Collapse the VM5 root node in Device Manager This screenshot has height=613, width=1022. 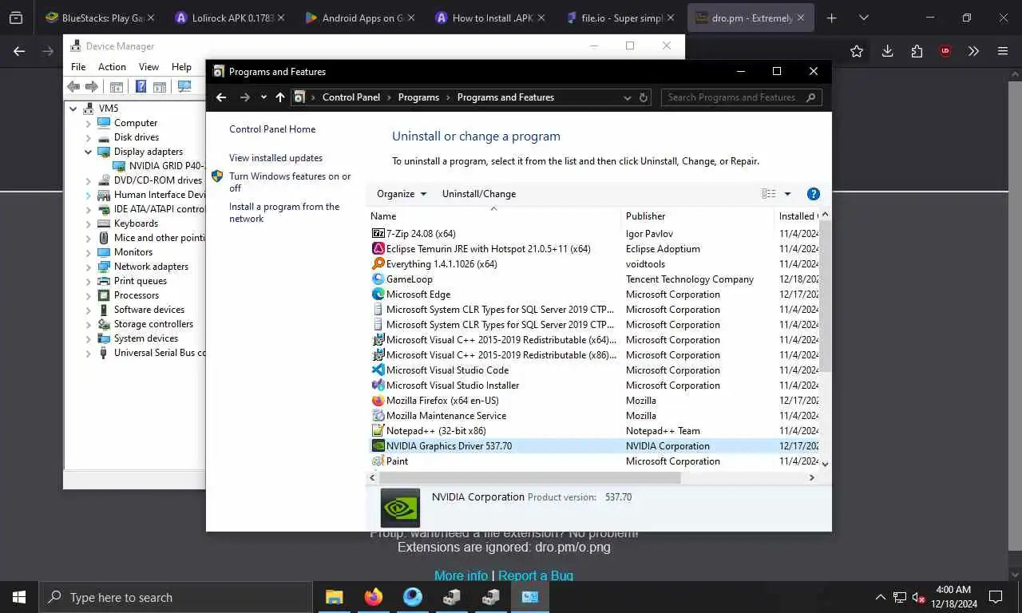[x=73, y=109]
